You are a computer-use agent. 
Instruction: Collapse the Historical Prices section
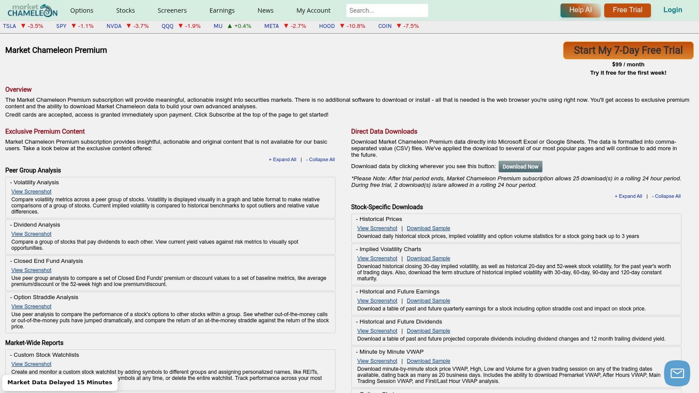click(380, 219)
